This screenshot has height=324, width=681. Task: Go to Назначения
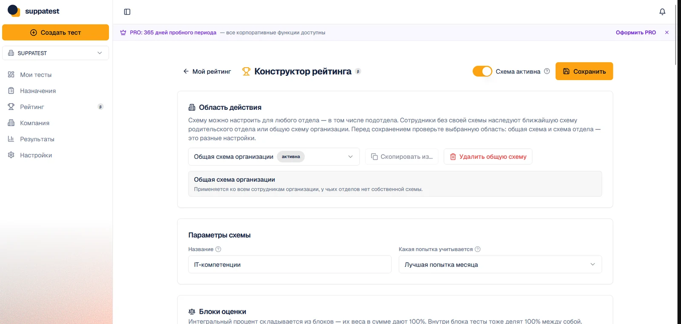(x=38, y=91)
